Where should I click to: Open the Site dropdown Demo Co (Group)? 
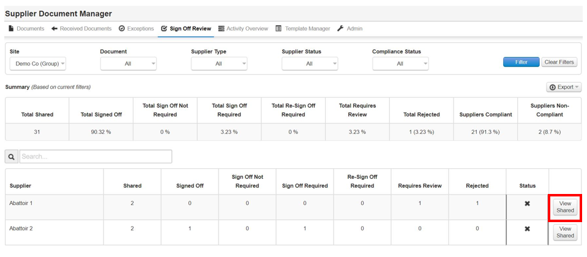tap(38, 64)
